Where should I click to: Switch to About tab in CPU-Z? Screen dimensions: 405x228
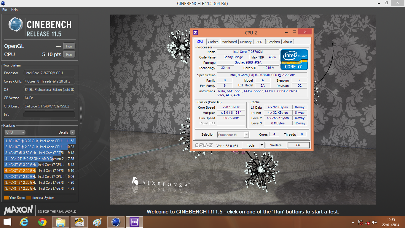click(288, 42)
